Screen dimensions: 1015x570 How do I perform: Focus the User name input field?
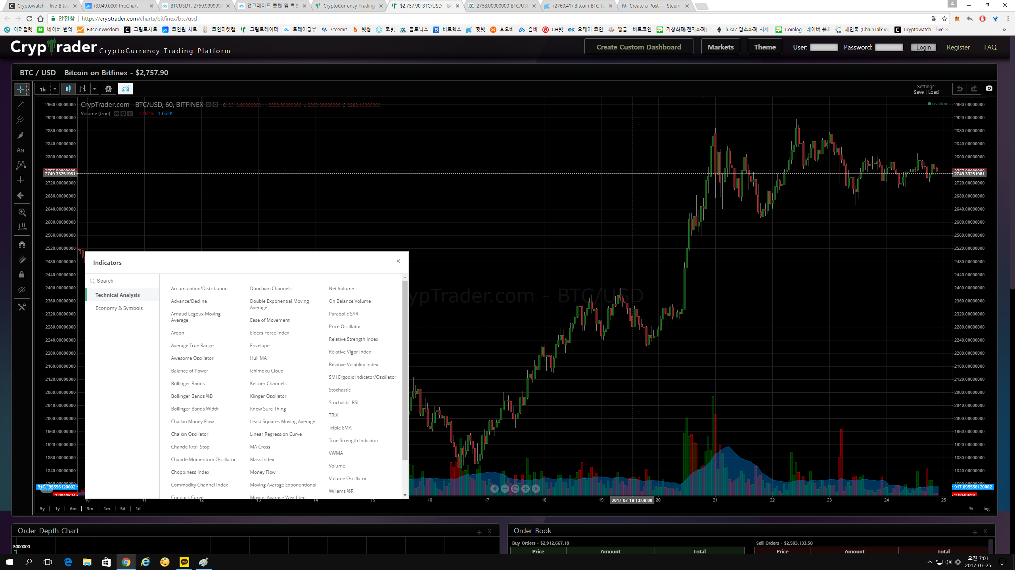pyautogui.click(x=824, y=47)
